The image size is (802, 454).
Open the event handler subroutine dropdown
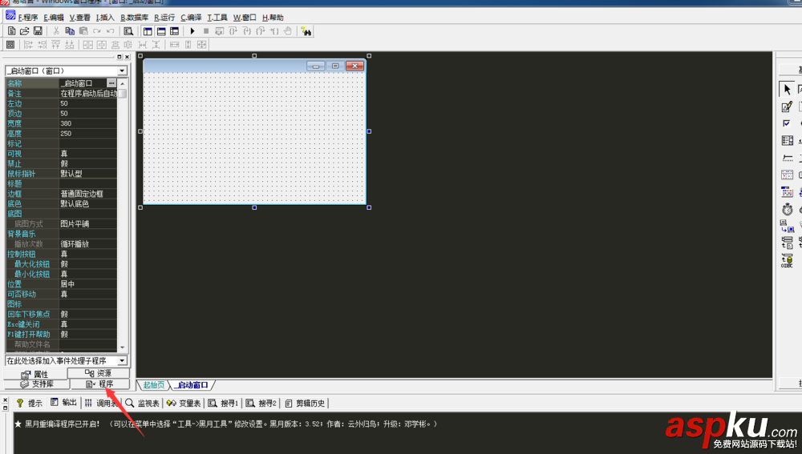coord(122,360)
